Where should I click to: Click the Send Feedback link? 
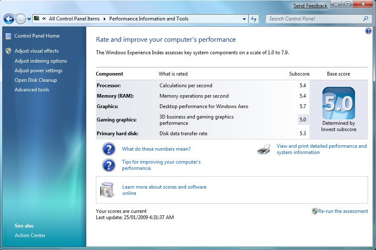click(x=310, y=6)
